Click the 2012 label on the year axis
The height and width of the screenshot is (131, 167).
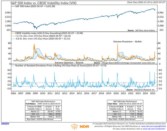(x=57, y=93)
